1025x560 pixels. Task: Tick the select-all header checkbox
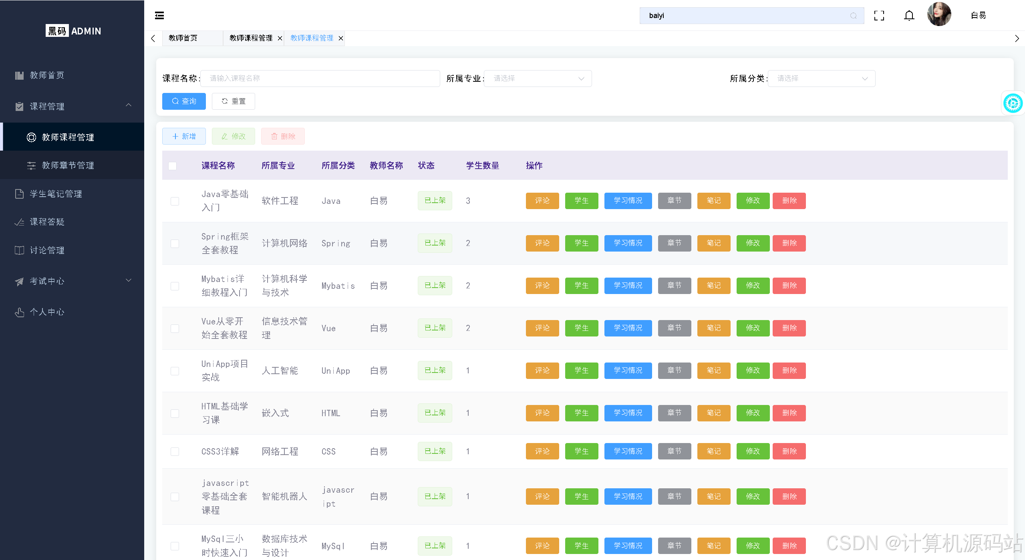point(173,166)
